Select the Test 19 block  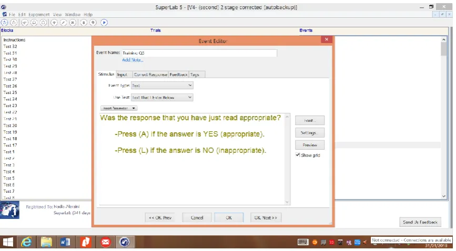10,132
